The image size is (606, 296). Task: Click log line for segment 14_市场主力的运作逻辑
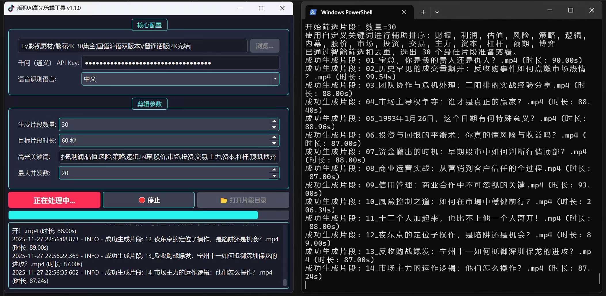pos(142,276)
